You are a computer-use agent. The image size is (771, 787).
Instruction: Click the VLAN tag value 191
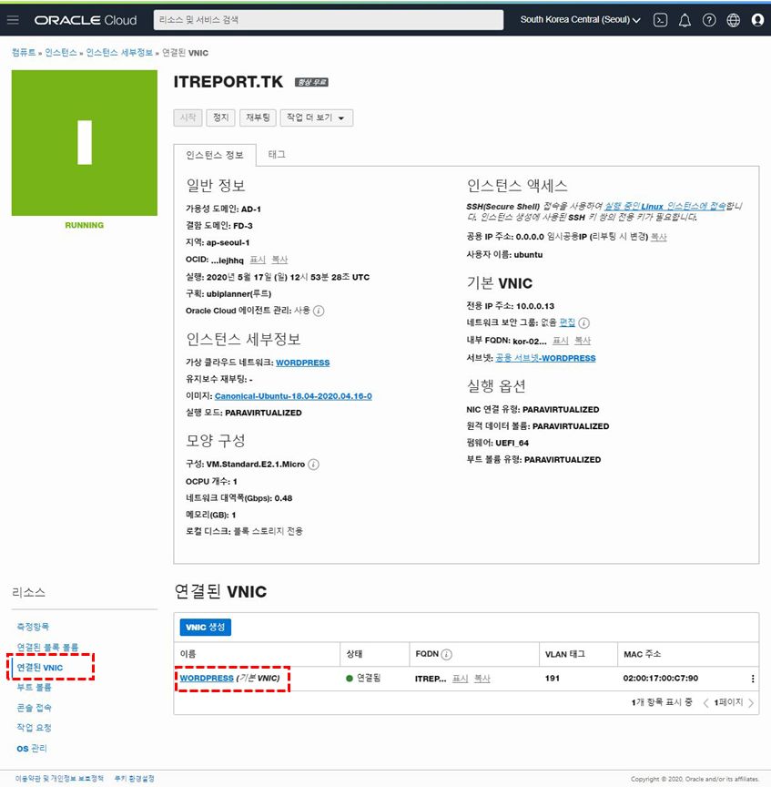pyautogui.click(x=553, y=679)
